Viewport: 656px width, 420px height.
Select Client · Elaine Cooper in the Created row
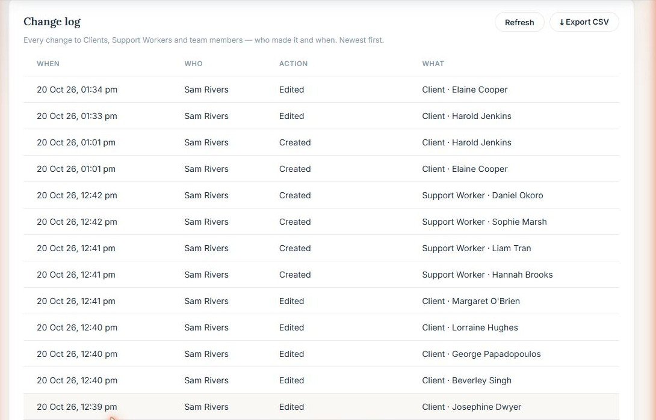[465, 169]
